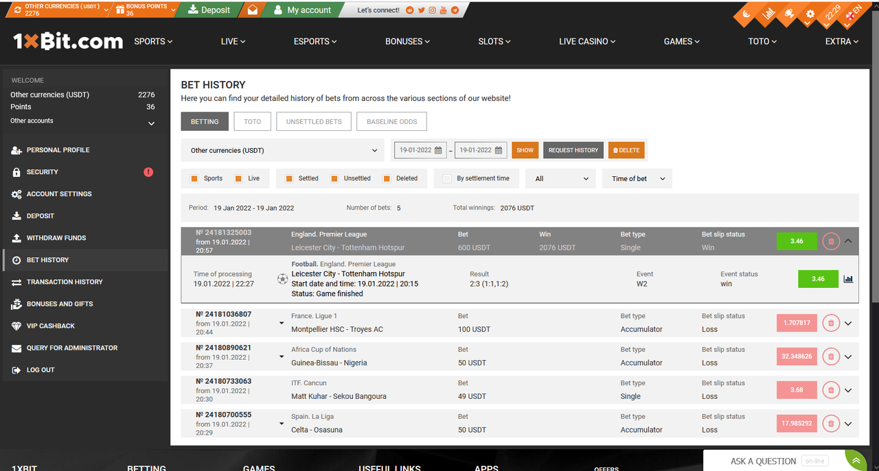Image resolution: width=879 pixels, height=471 pixels.
Task: Switch to the Baseline Odds tab
Action: click(392, 121)
